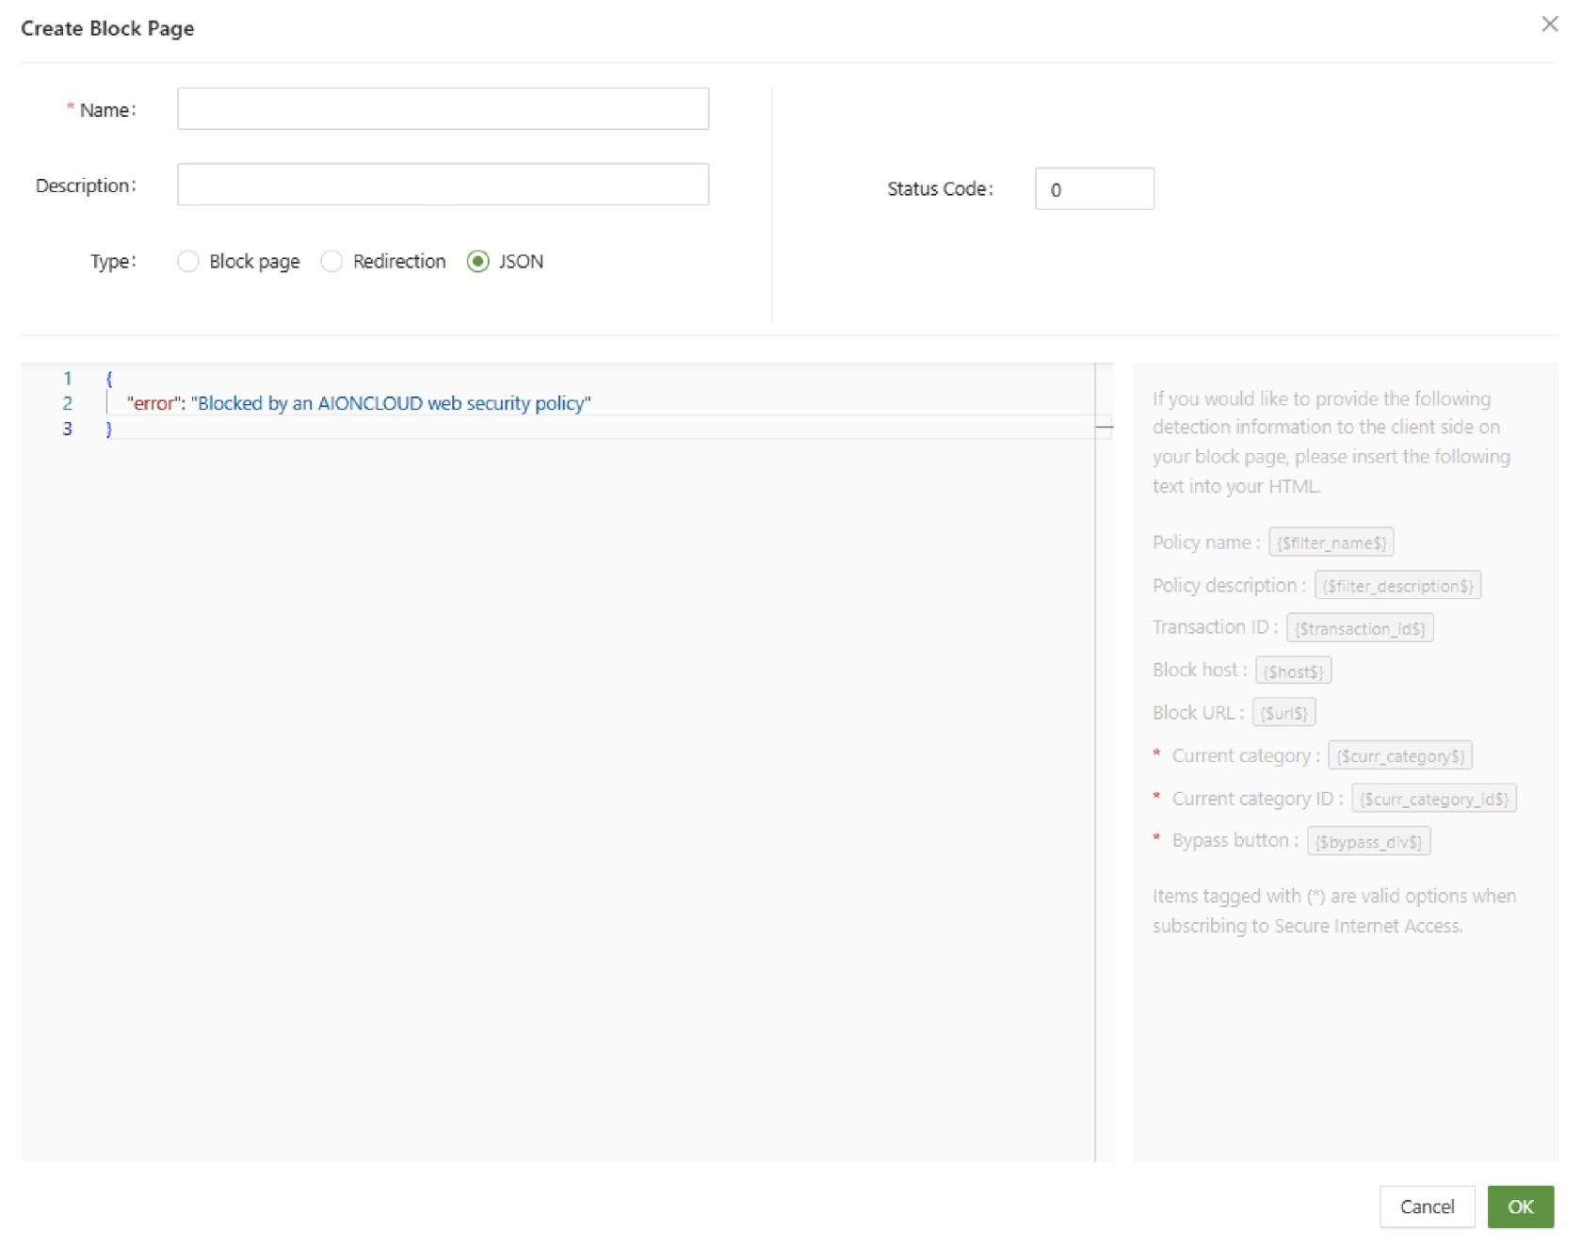Click the editor scrollbar marker at right edge
Screen dimensions: 1582x1246
1105,428
